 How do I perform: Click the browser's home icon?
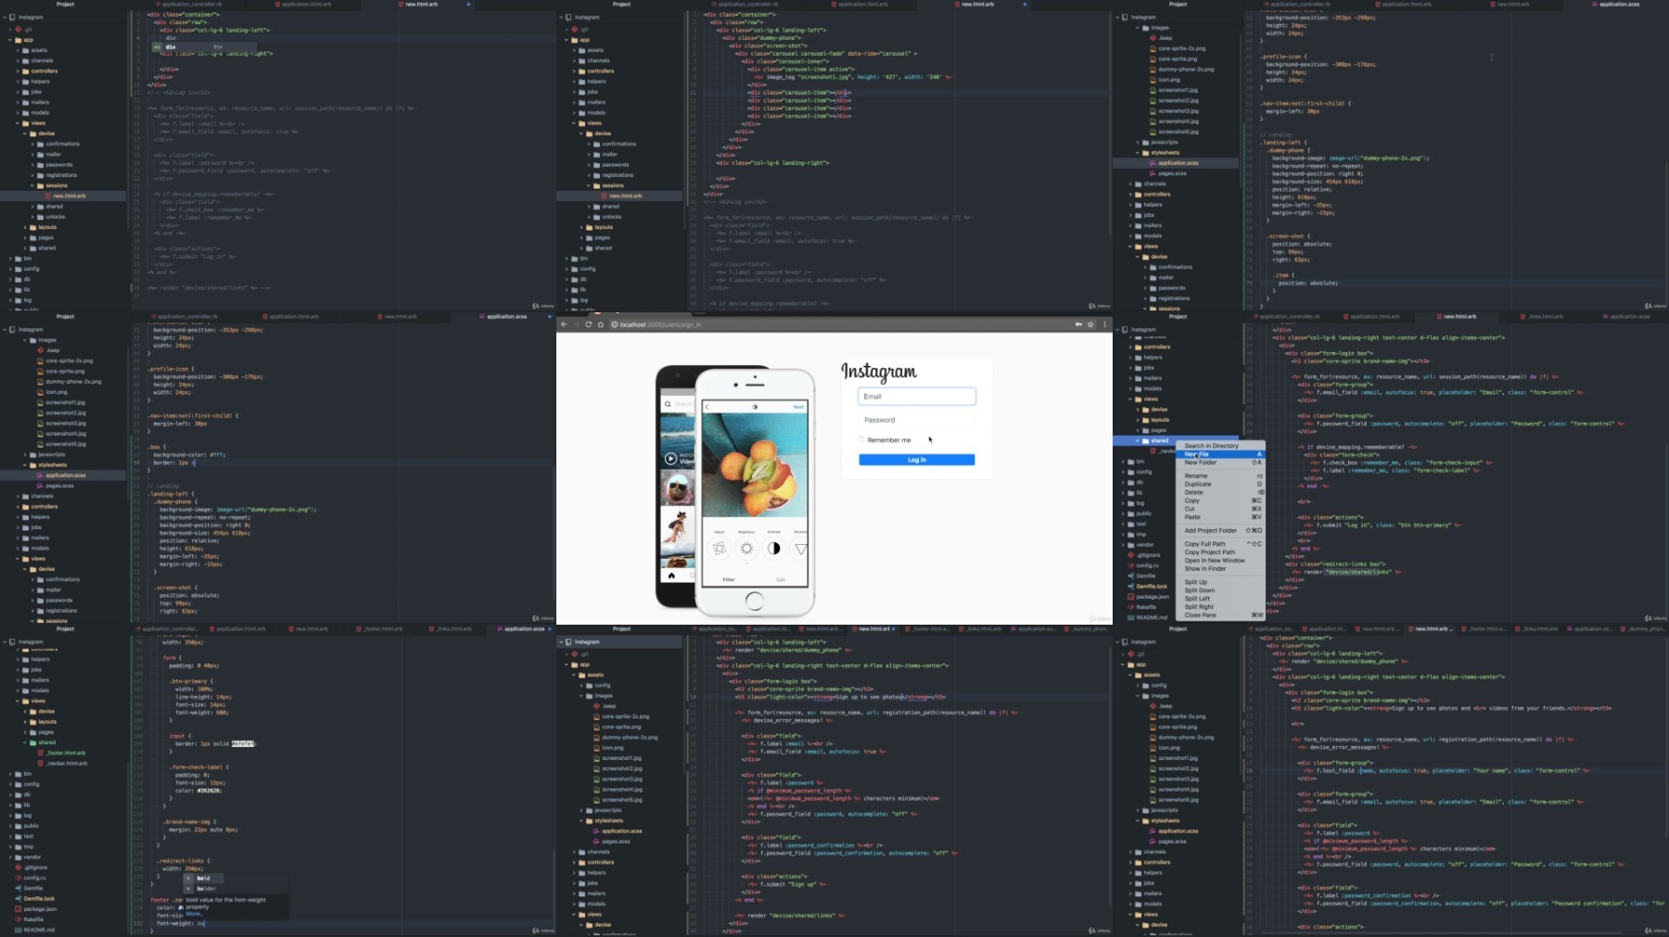pyautogui.click(x=600, y=324)
